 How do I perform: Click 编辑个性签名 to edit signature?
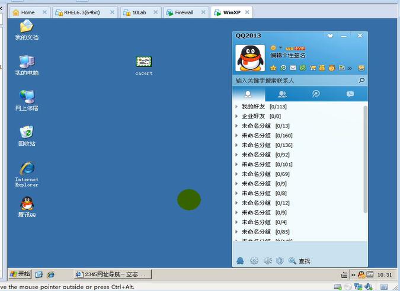tap(288, 55)
